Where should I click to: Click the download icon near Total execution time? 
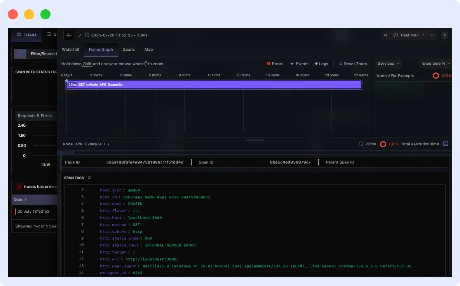point(445,144)
